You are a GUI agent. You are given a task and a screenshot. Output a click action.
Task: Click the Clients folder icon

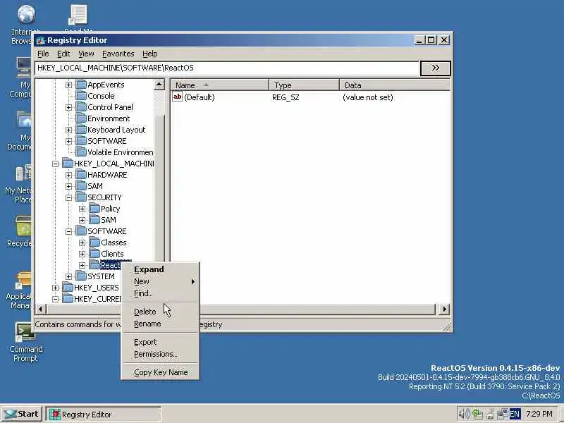94,254
